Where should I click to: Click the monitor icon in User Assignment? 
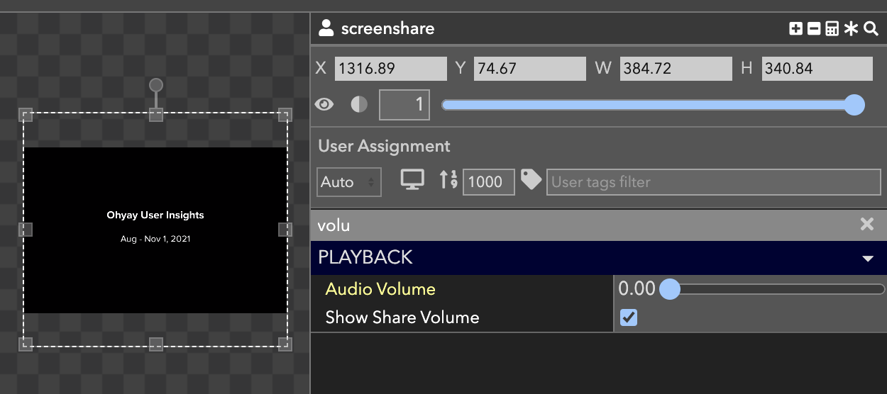tap(412, 180)
